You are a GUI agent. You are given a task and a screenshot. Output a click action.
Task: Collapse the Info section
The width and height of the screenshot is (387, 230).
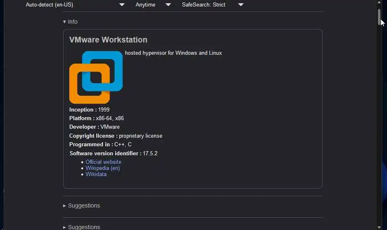click(71, 22)
